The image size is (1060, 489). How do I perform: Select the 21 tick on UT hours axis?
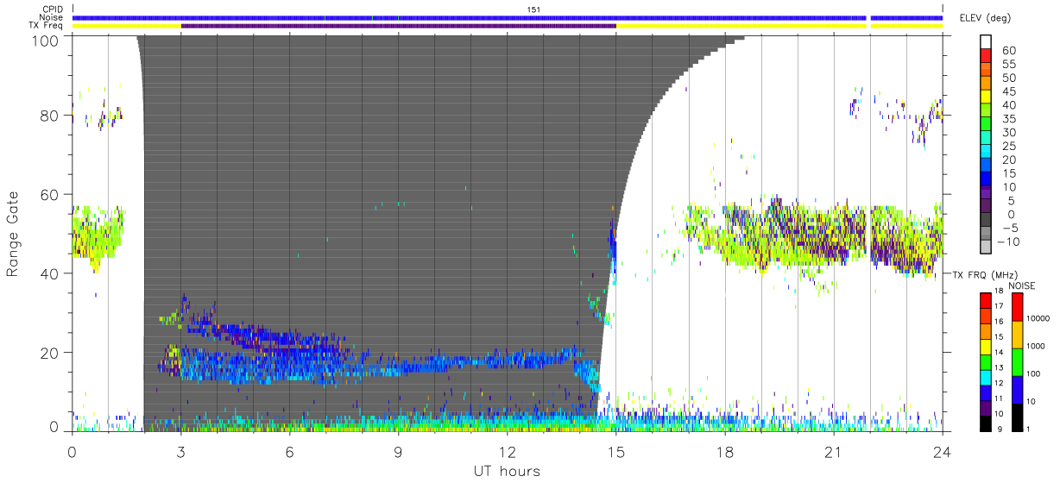pyautogui.click(x=834, y=450)
